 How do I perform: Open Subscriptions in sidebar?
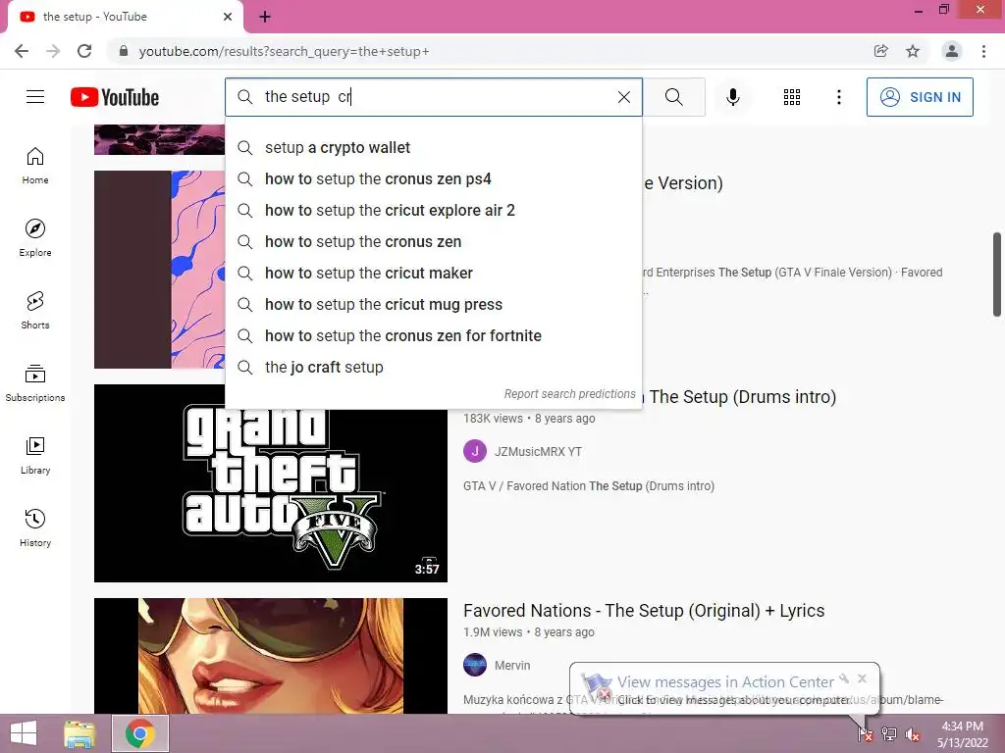[35, 383]
